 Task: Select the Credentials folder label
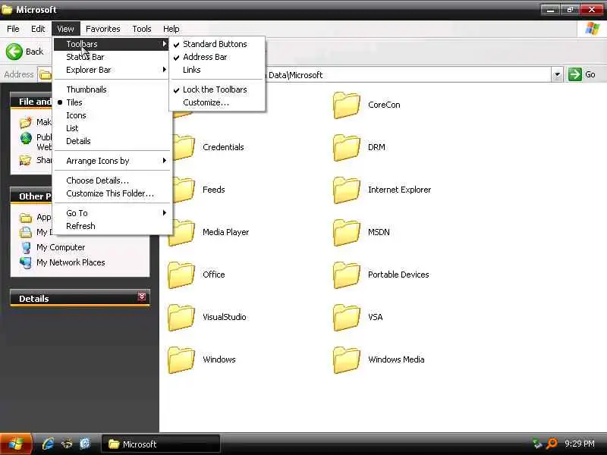[x=223, y=147]
